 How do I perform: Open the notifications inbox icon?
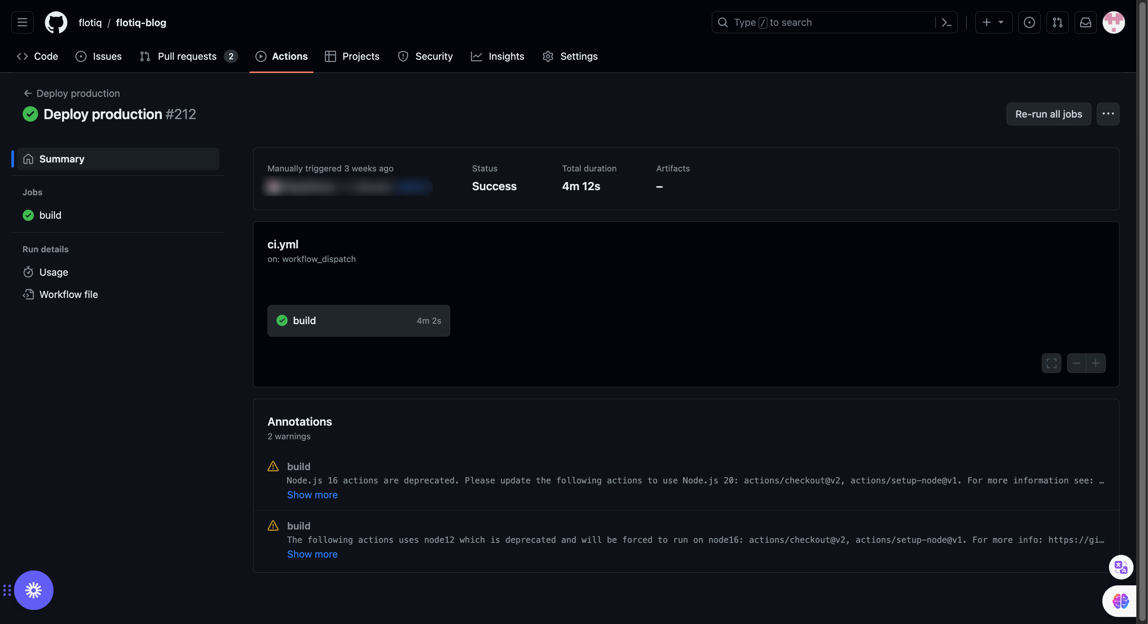click(x=1085, y=22)
